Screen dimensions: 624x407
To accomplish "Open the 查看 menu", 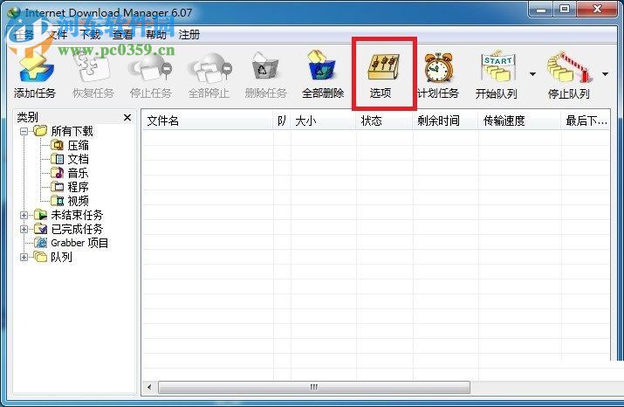I will pos(123,35).
